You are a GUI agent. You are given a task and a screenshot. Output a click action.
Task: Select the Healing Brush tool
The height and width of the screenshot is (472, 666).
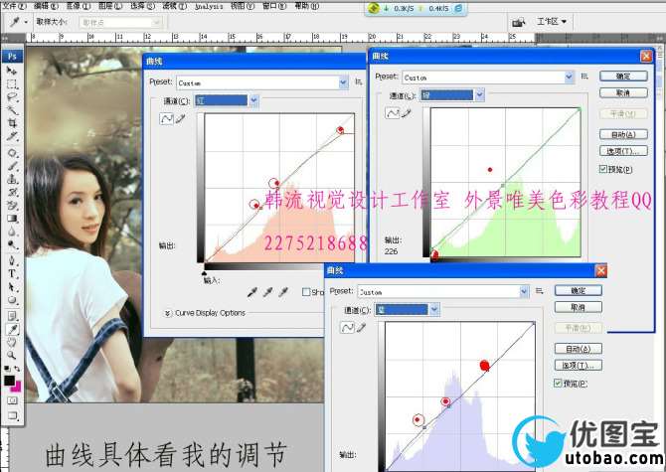click(x=12, y=153)
